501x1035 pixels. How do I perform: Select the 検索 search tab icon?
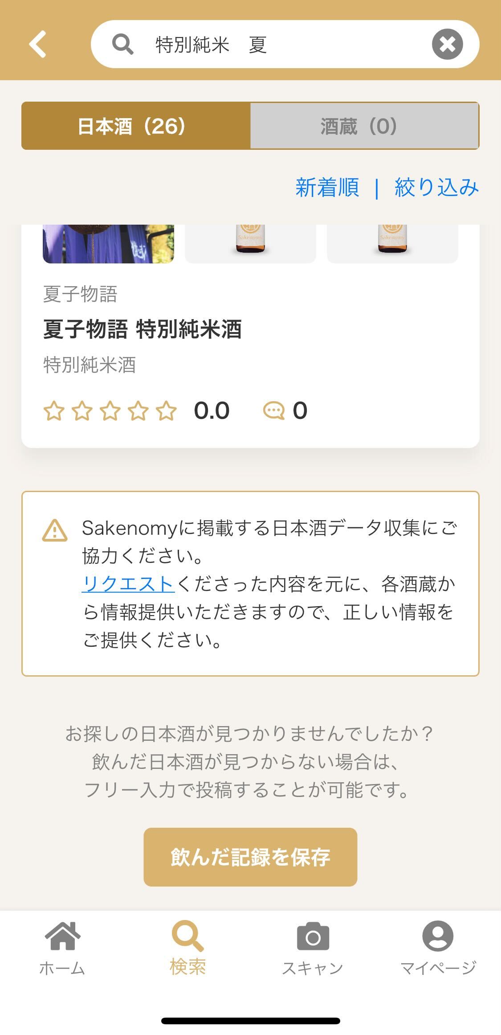[x=187, y=936]
